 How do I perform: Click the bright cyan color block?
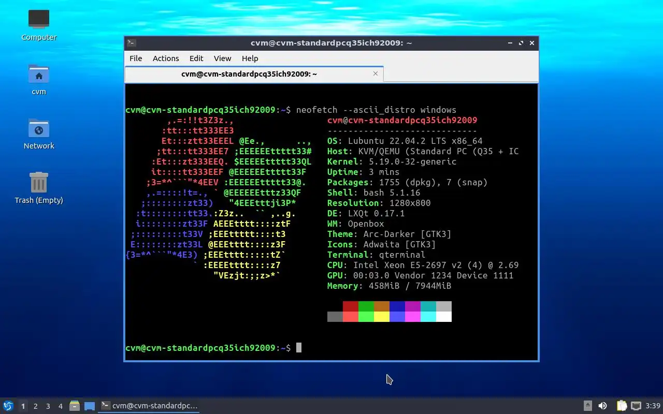[x=428, y=317]
